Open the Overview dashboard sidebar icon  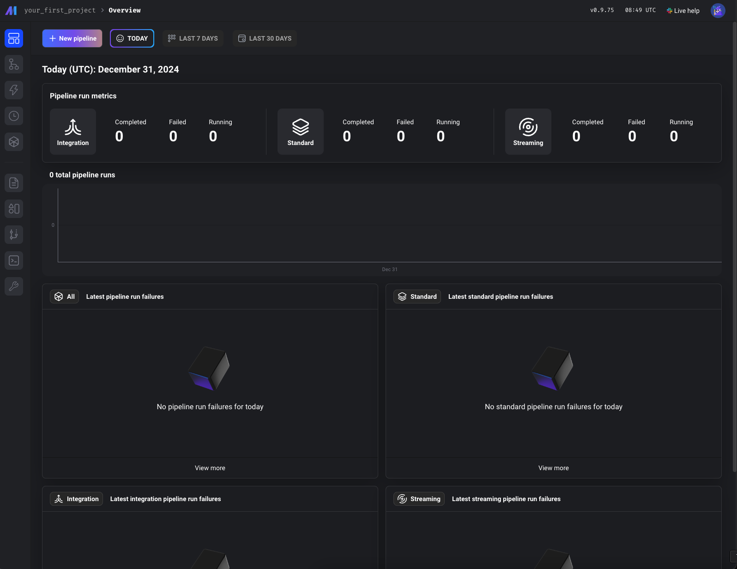click(x=14, y=38)
